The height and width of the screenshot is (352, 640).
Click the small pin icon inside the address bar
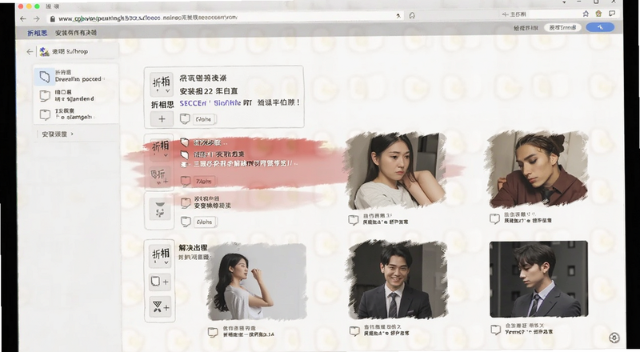click(x=398, y=16)
